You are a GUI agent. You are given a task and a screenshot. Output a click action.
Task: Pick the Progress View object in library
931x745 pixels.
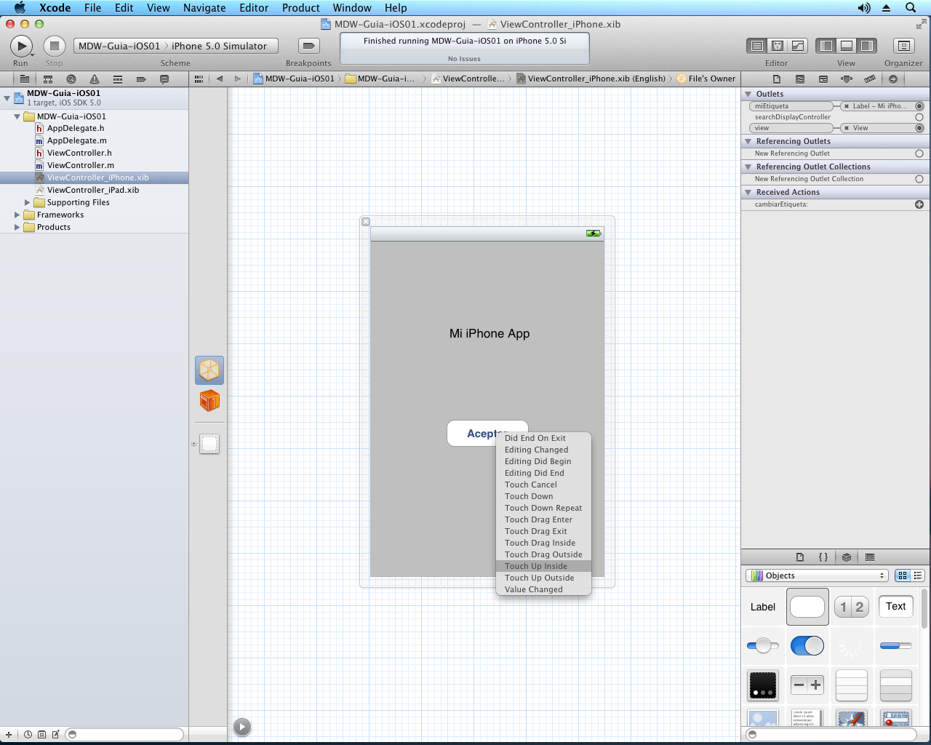point(896,645)
